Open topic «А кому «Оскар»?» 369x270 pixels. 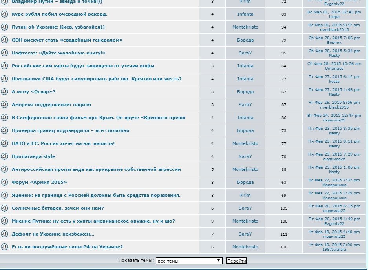tap(33, 92)
